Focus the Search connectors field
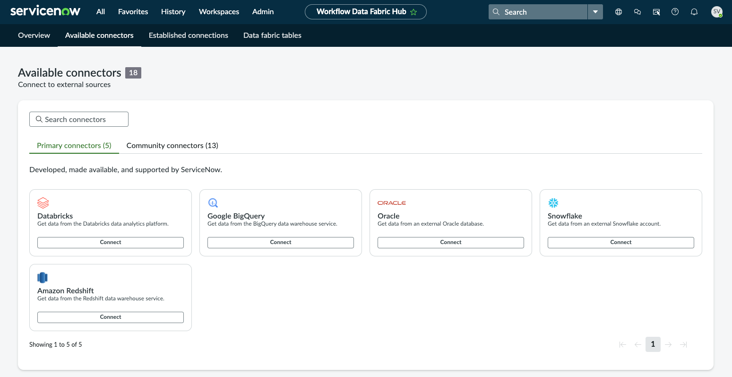732x377 pixels. (79, 119)
